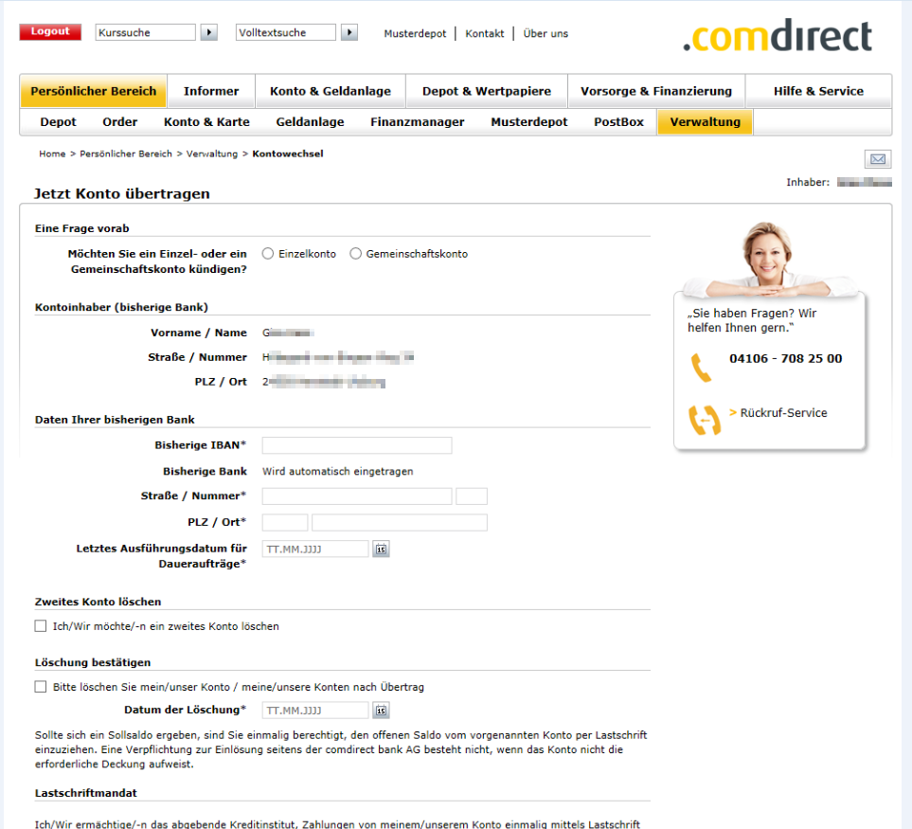The width and height of the screenshot is (912, 829).
Task: Click the Letztes Ausführungsdatum date field
Action: click(315, 549)
